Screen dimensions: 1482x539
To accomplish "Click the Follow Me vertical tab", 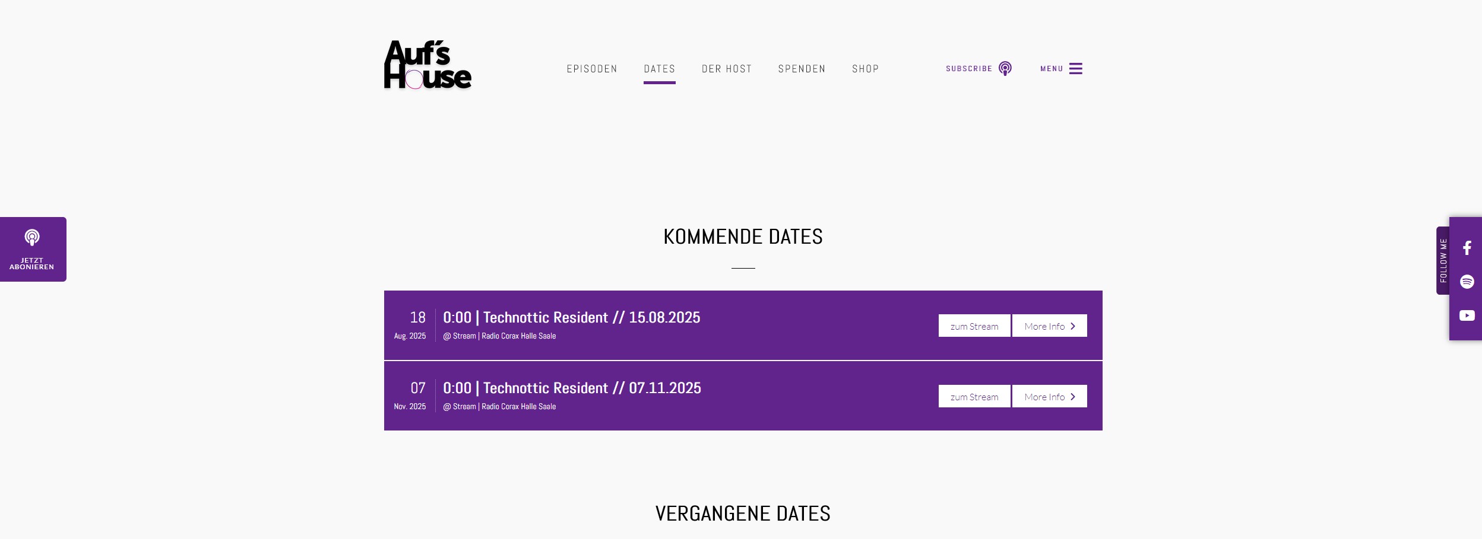I will click(1443, 260).
